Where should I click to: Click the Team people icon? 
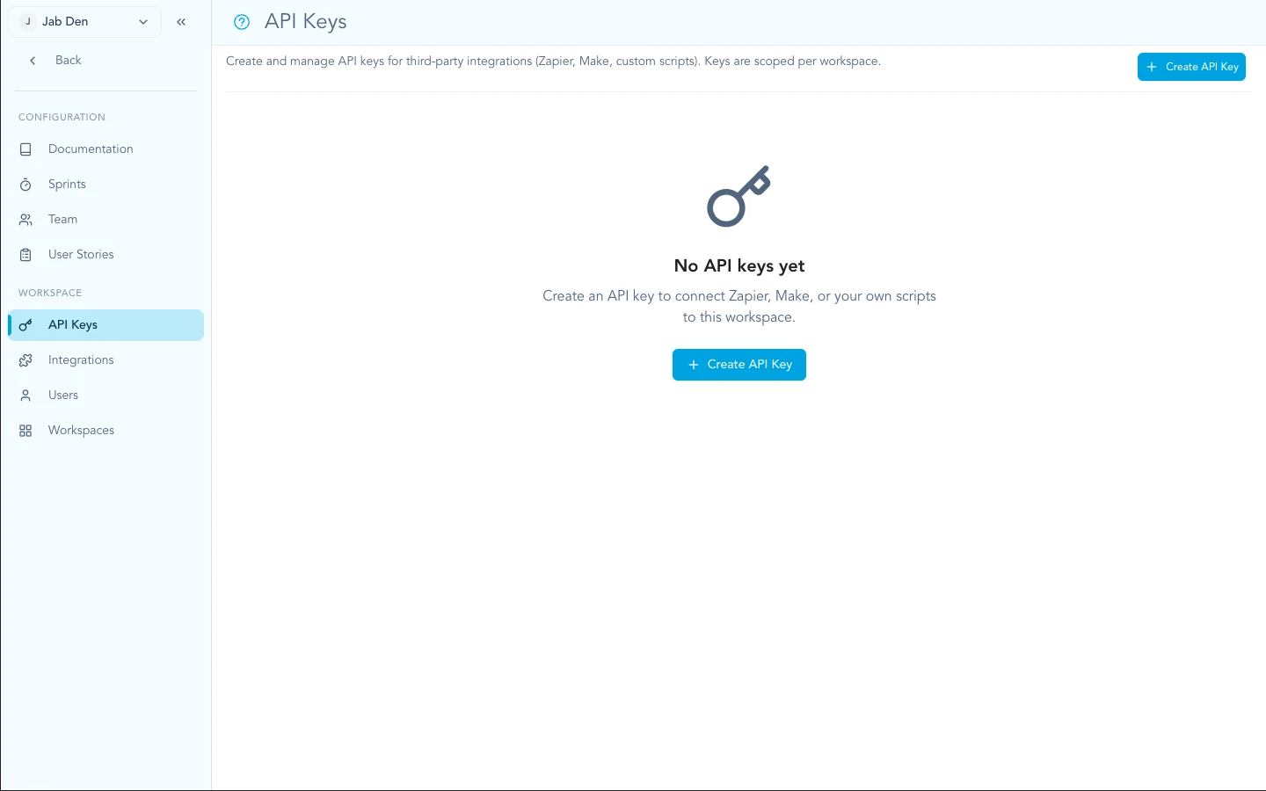click(x=25, y=219)
